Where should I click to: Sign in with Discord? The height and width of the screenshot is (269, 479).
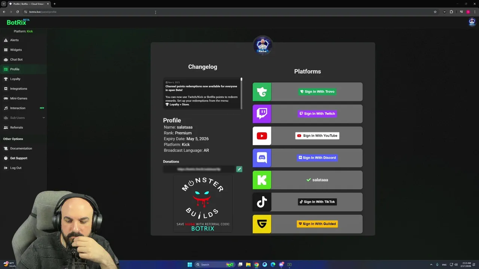317,158
